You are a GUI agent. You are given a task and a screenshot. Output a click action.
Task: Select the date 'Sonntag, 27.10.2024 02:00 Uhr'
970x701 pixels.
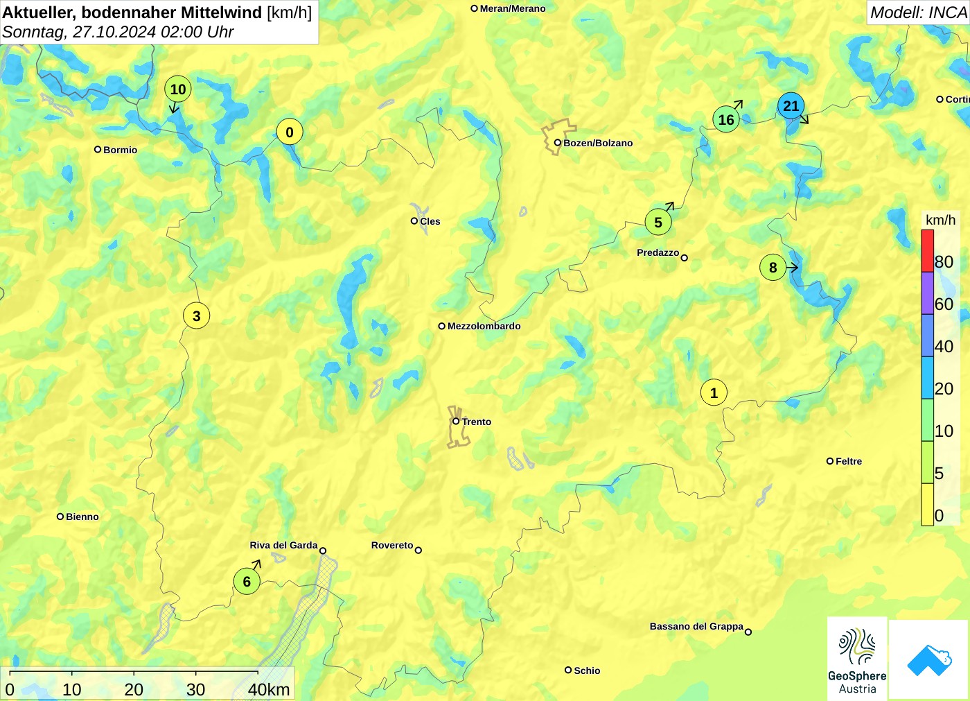tap(118, 32)
